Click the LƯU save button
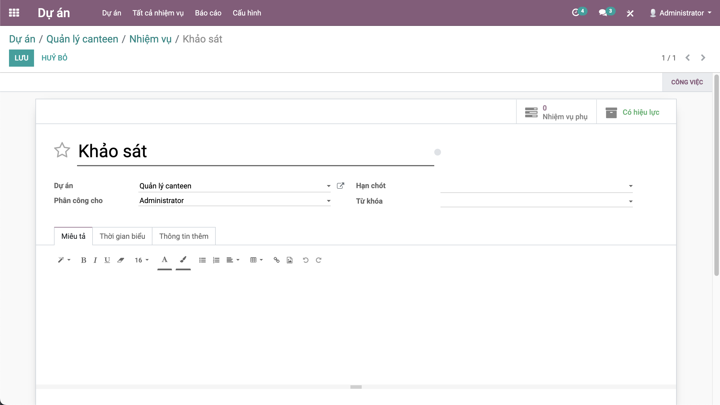Image resolution: width=720 pixels, height=405 pixels. tap(21, 58)
